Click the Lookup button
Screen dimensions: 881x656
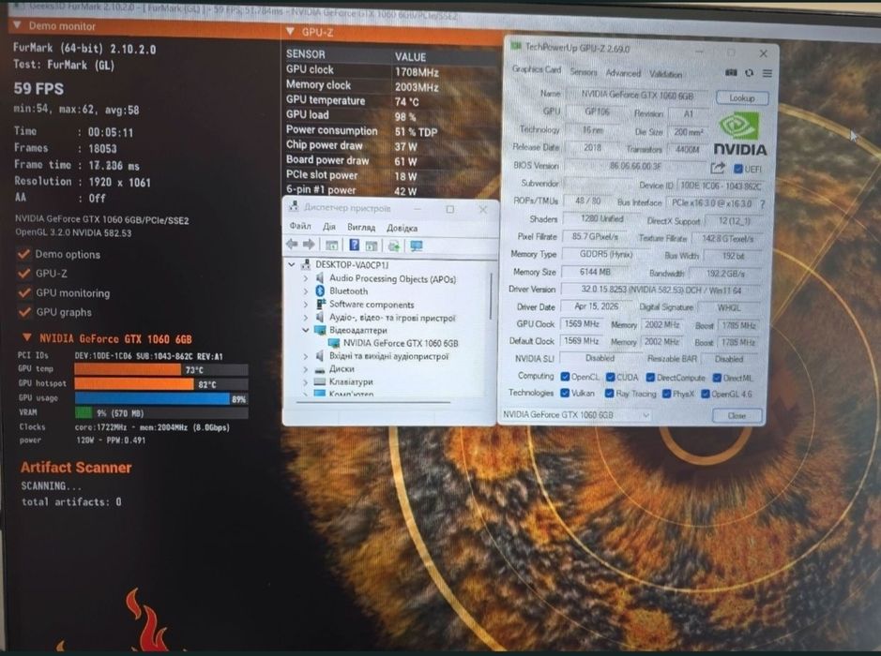click(x=741, y=97)
